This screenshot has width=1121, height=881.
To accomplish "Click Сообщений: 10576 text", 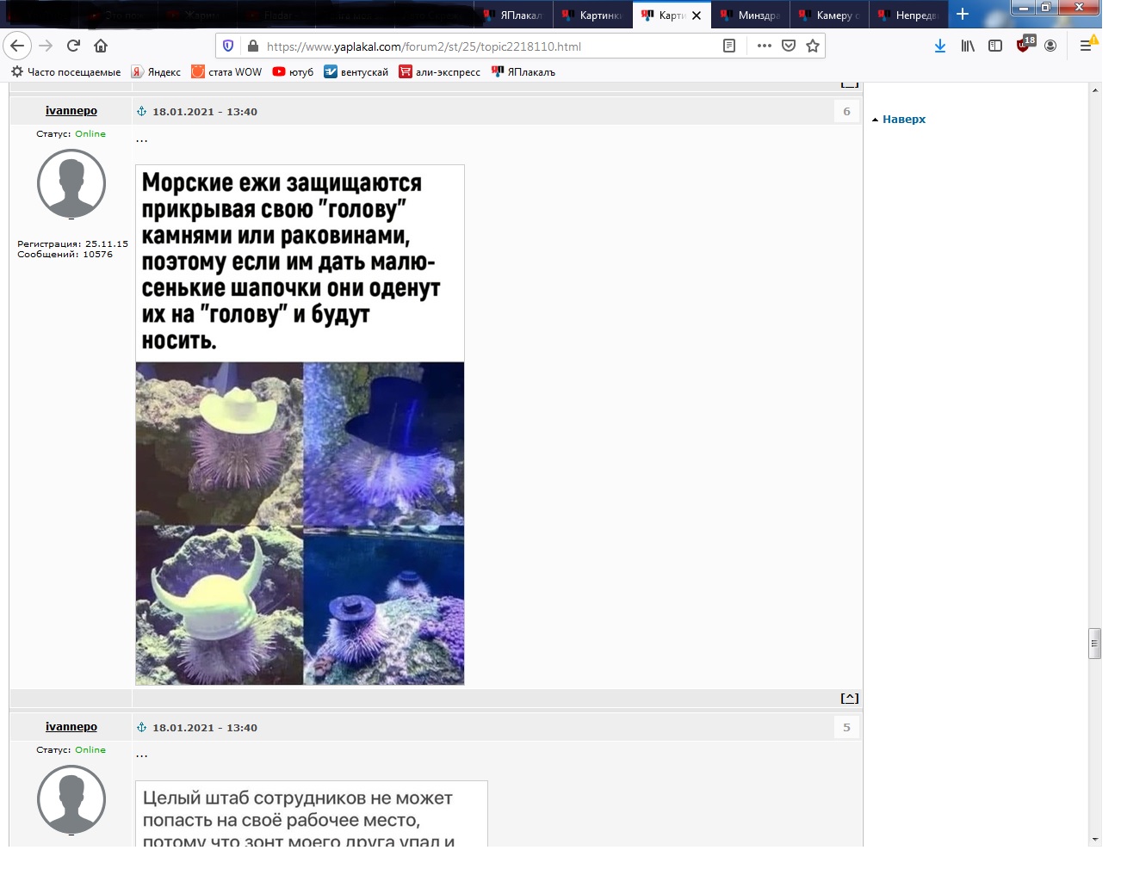I will coord(65,255).
